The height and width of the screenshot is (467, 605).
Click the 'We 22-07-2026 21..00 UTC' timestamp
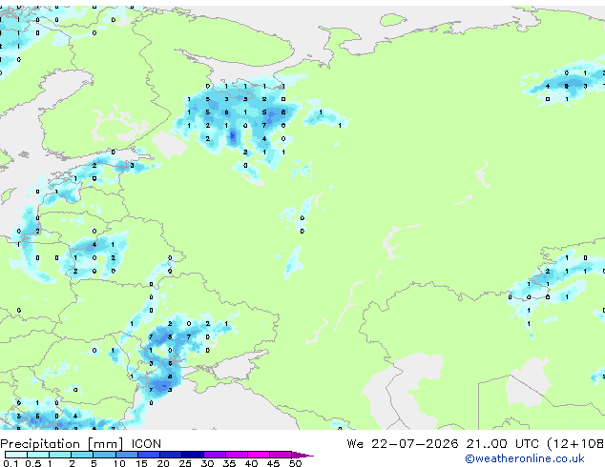point(443,444)
